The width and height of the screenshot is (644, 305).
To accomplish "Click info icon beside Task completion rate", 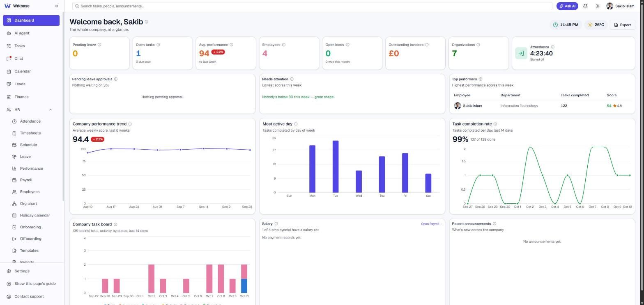I will [x=495, y=124].
